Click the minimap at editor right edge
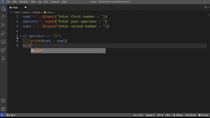Viewport: 210px width, 118px height. pyautogui.click(x=209, y=15)
